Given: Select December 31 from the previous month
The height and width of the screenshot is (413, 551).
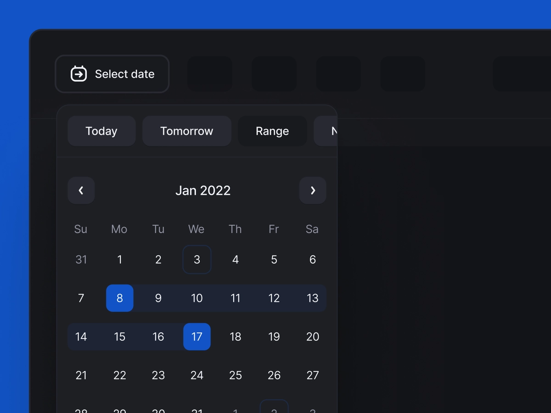Looking at the screenshot, I should [x=81, y=259].
